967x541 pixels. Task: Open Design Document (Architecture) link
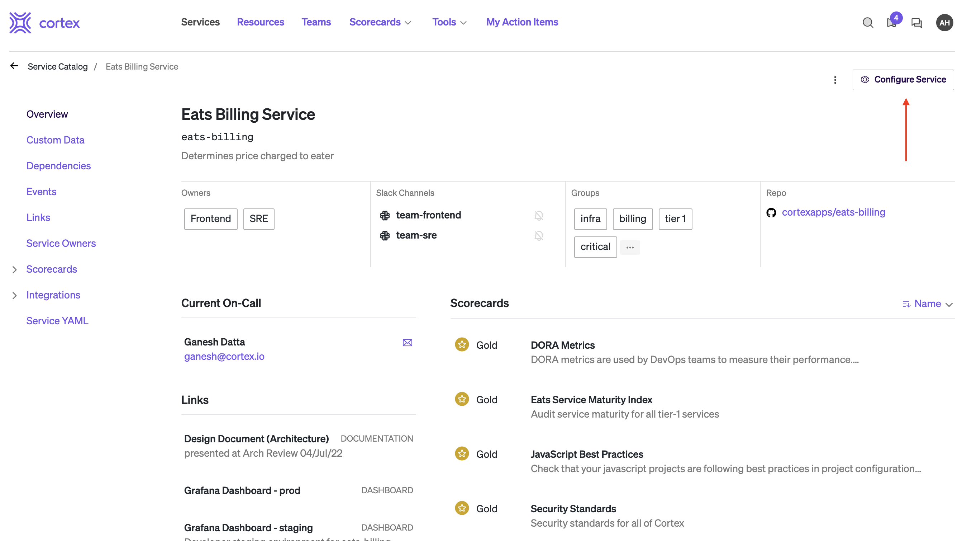pos(256,439)
